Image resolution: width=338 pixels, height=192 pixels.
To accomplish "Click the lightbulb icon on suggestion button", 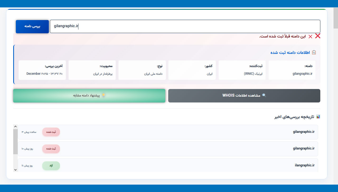I will [104, 95].
